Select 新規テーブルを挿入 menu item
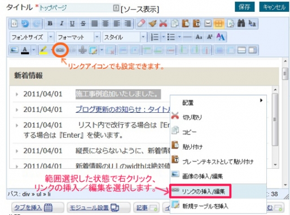Screen dimensions: 290x215 pos(218,206)
